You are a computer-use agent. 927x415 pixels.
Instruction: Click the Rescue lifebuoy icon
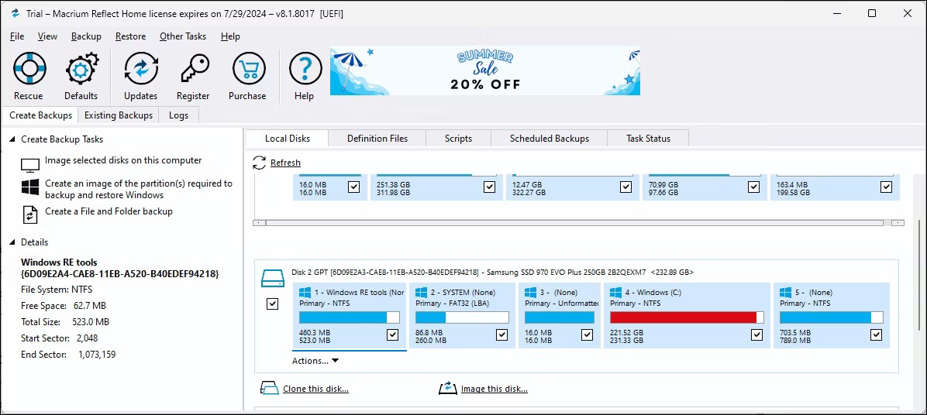click(x=29, y=70)
